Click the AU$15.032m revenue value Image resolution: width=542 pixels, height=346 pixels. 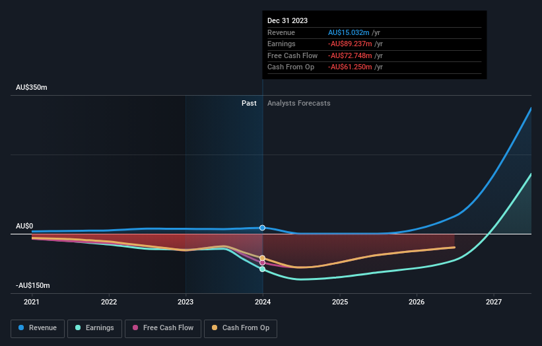[349, 32]
